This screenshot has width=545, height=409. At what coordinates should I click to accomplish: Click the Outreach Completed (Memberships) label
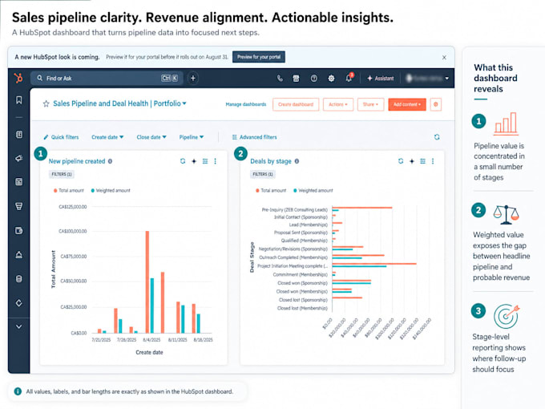click(293, 257)
